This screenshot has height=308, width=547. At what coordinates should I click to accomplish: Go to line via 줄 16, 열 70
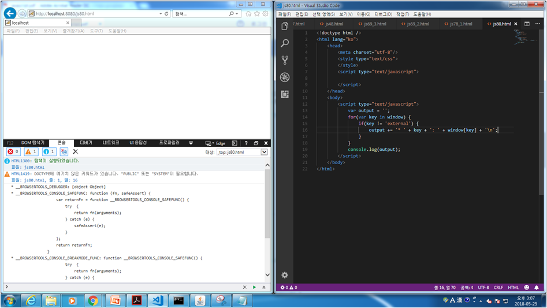(445, 287)
